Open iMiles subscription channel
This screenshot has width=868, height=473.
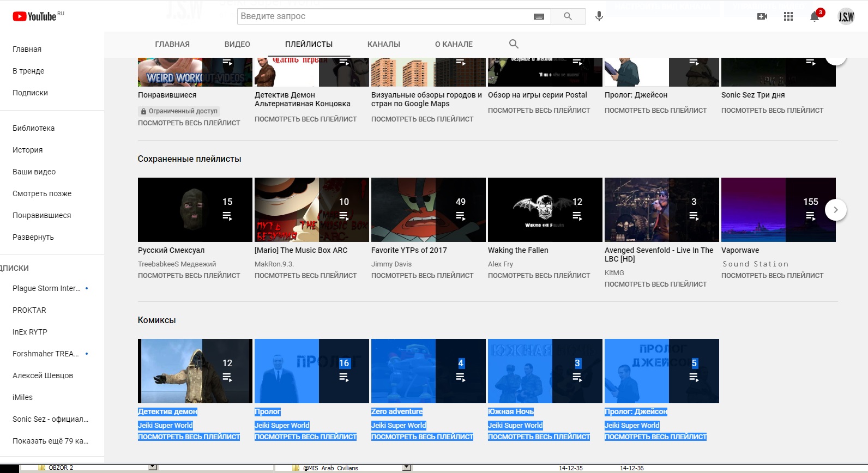22,397
